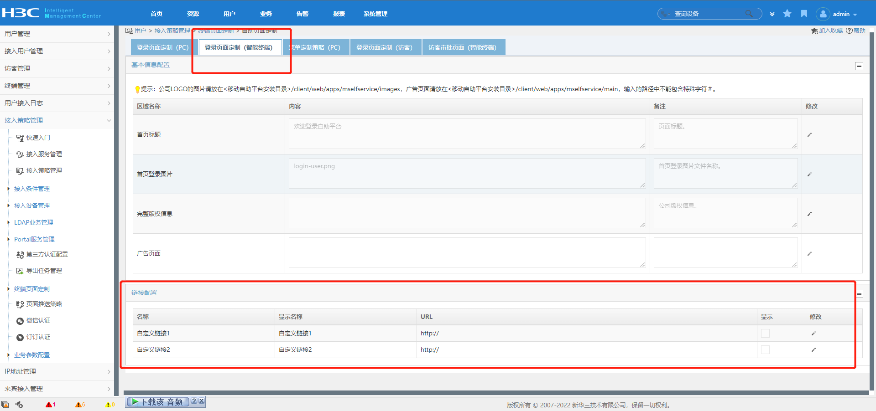The width and height of the screenshot is (876, 411).
Task: Click the 接入服务管理 sidebar icon
Action: (20, 154)
